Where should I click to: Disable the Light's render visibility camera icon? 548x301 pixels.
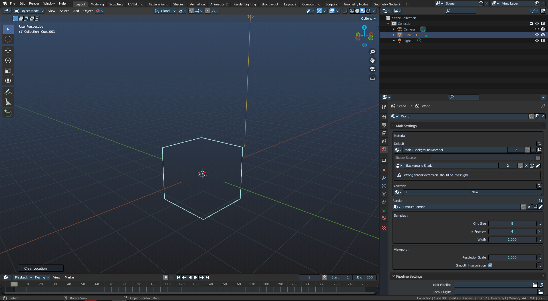543,40
